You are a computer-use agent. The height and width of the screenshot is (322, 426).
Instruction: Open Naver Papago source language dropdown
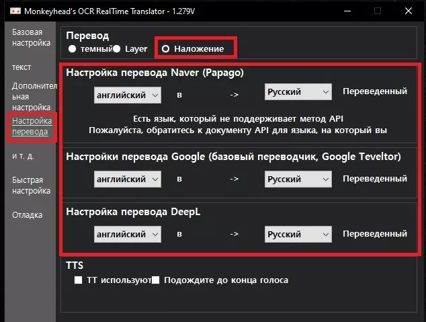tap(128, 95)
